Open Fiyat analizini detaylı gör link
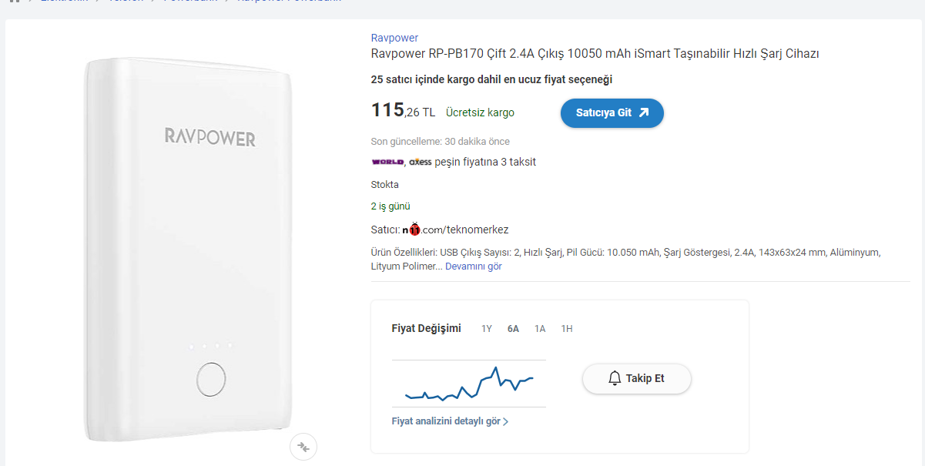The height and width of the screenshot is (466, 925). coord(446,421)
